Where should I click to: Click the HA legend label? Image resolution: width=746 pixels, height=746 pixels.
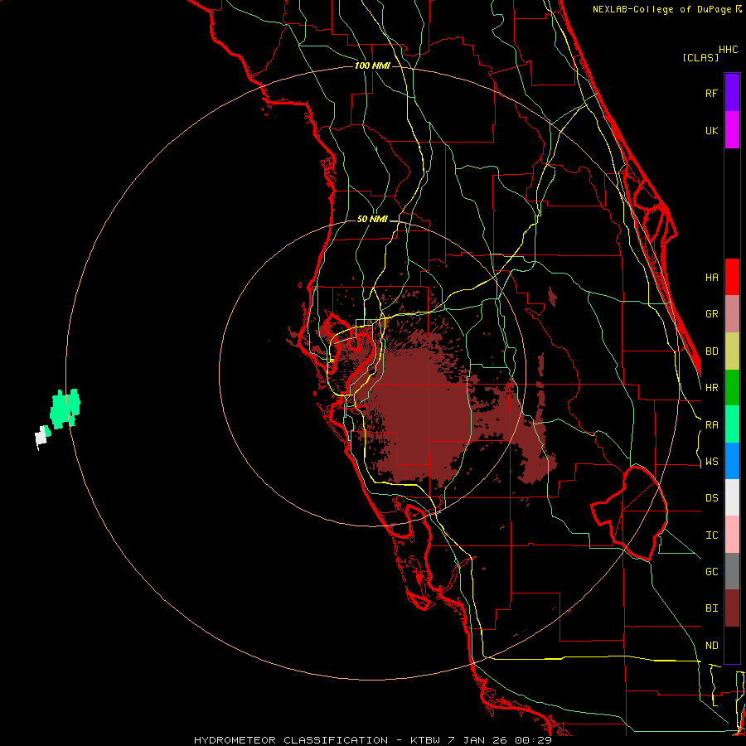tap(711, 277)
